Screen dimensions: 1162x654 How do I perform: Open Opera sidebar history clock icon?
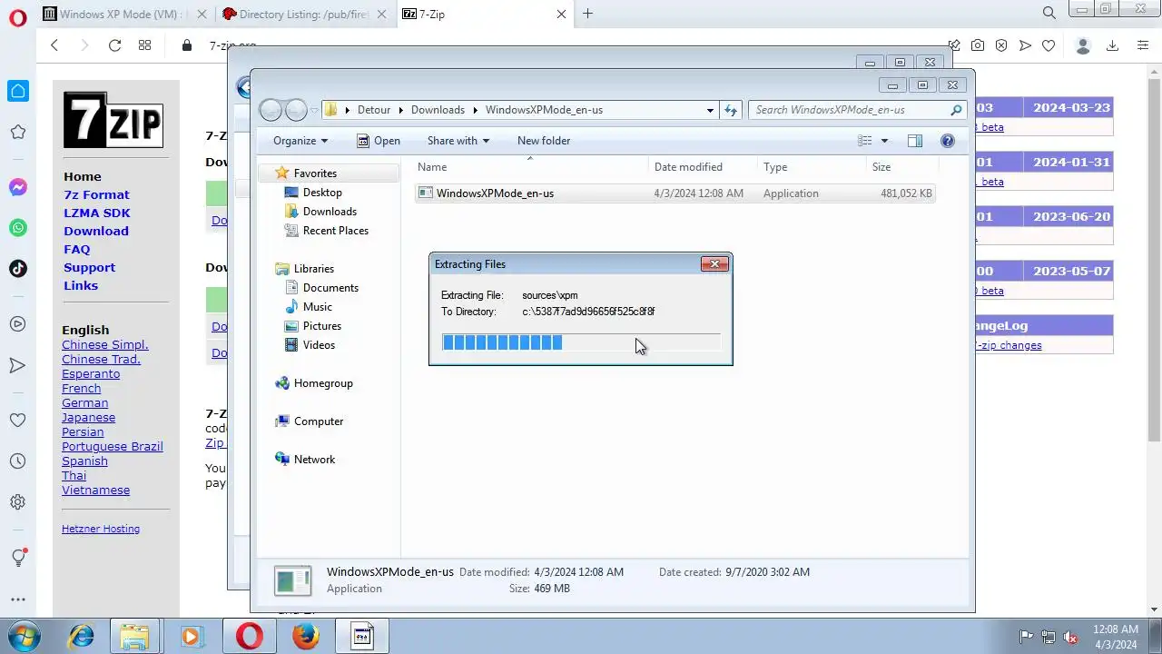pos(17,461)
